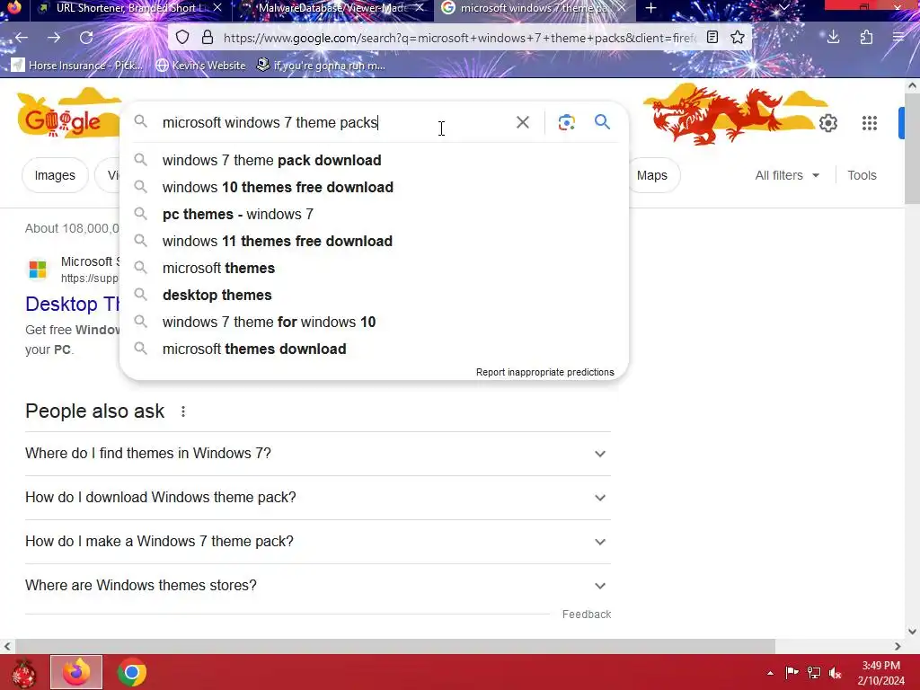Screen dimensions: 920x690
Task: Reload the current page
Action: [x=86, y=38]
